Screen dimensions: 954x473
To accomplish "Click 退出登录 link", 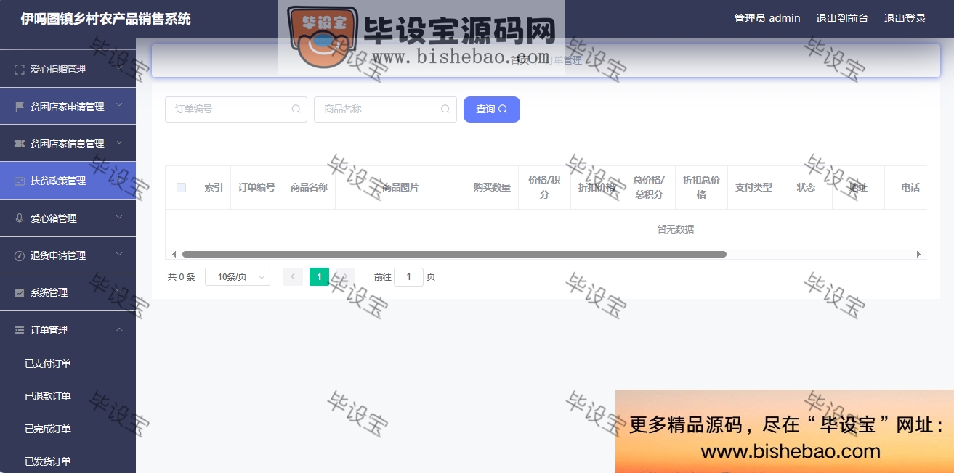I will [x=905, y=18].
